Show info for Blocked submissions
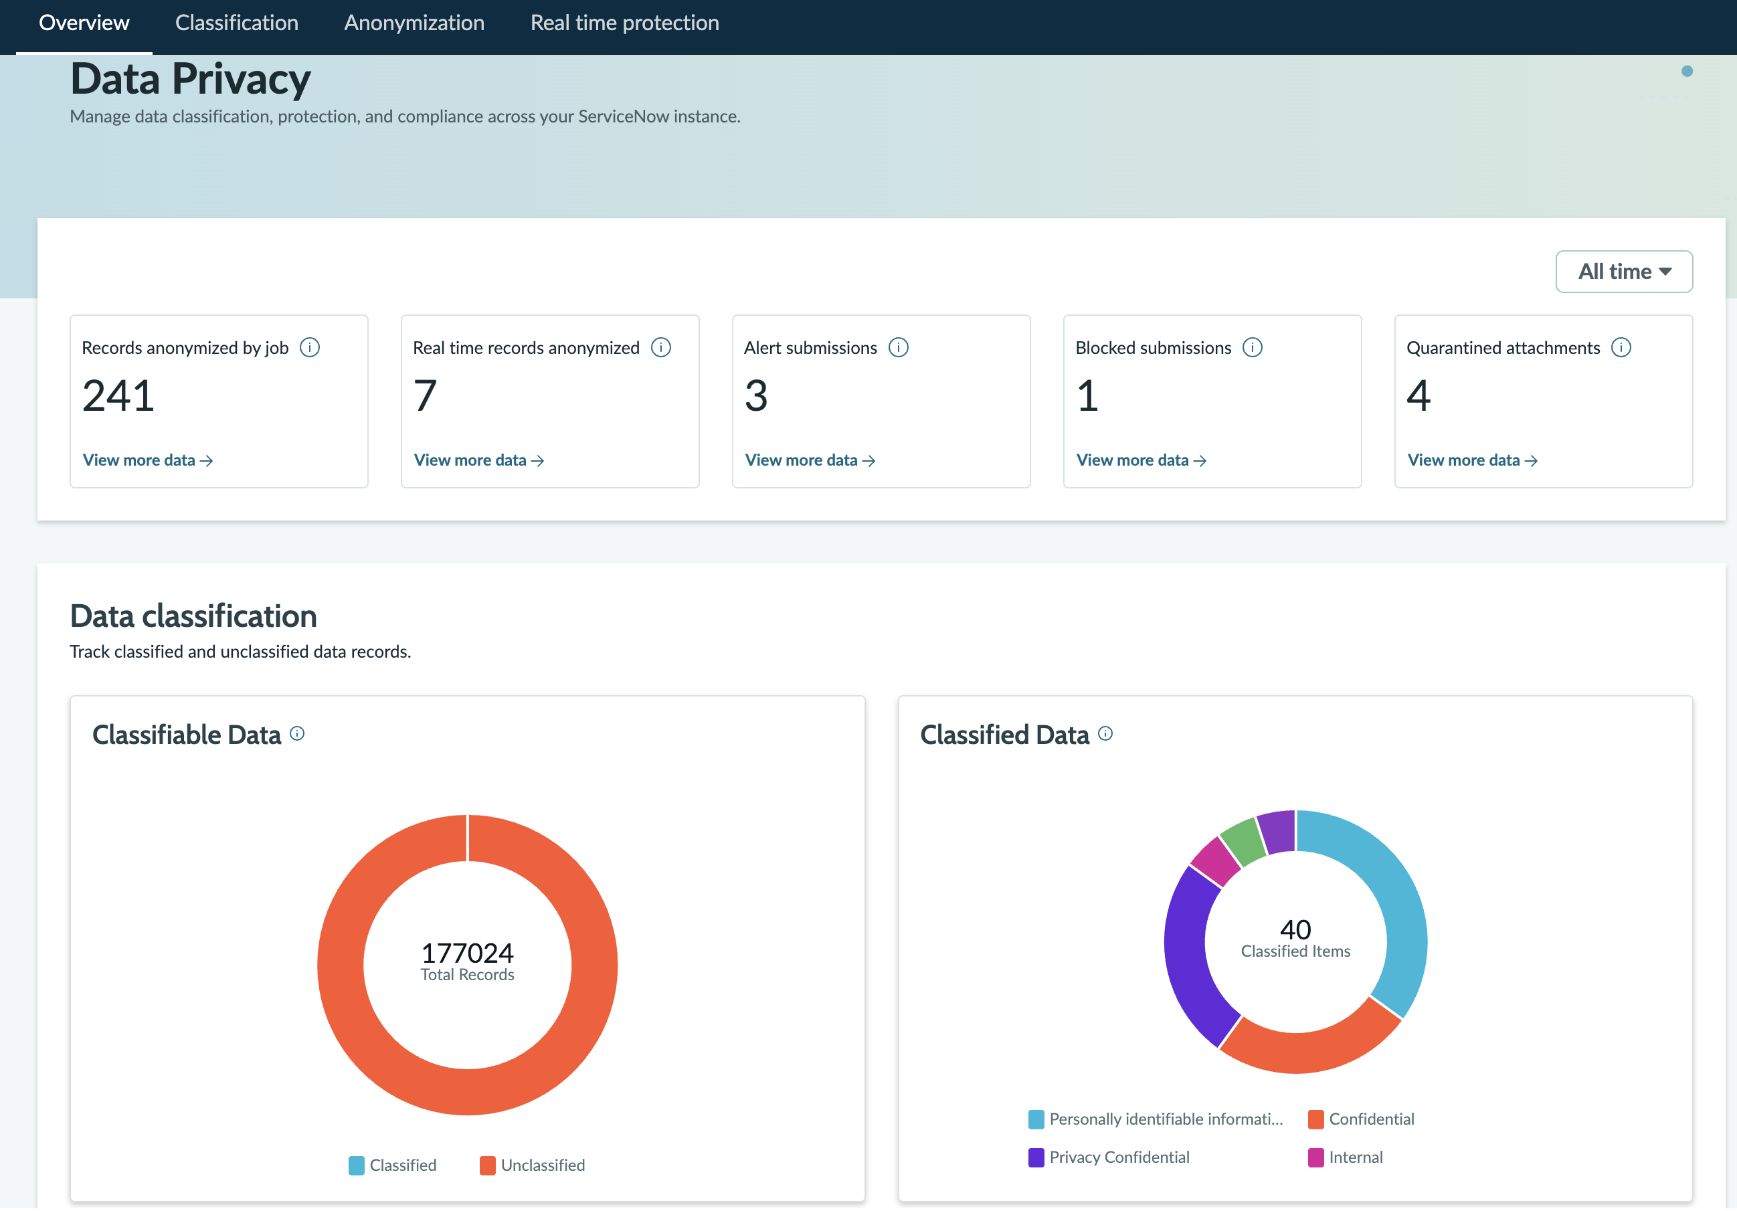 (1252, 348)
